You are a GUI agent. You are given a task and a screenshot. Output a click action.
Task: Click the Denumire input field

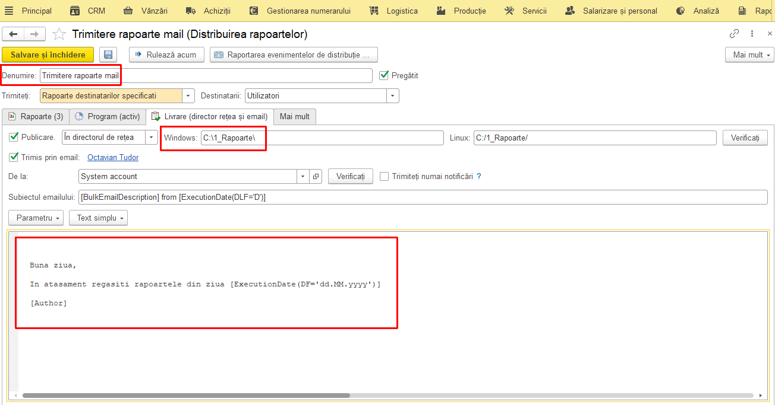pyautogui.click(x=206, y=75)
